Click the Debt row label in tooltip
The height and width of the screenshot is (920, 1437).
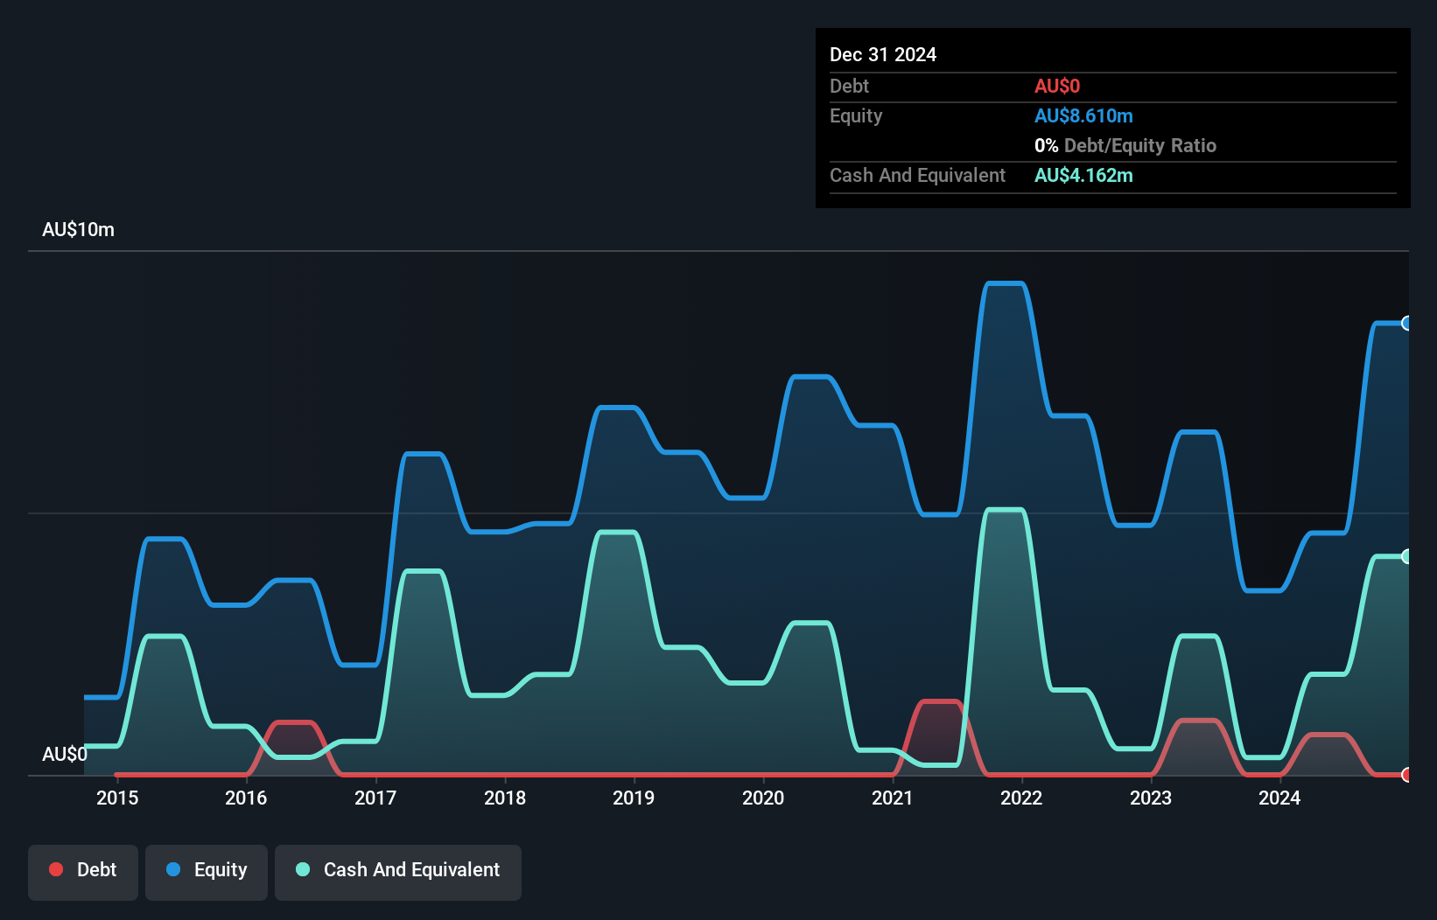click(849, 86)
